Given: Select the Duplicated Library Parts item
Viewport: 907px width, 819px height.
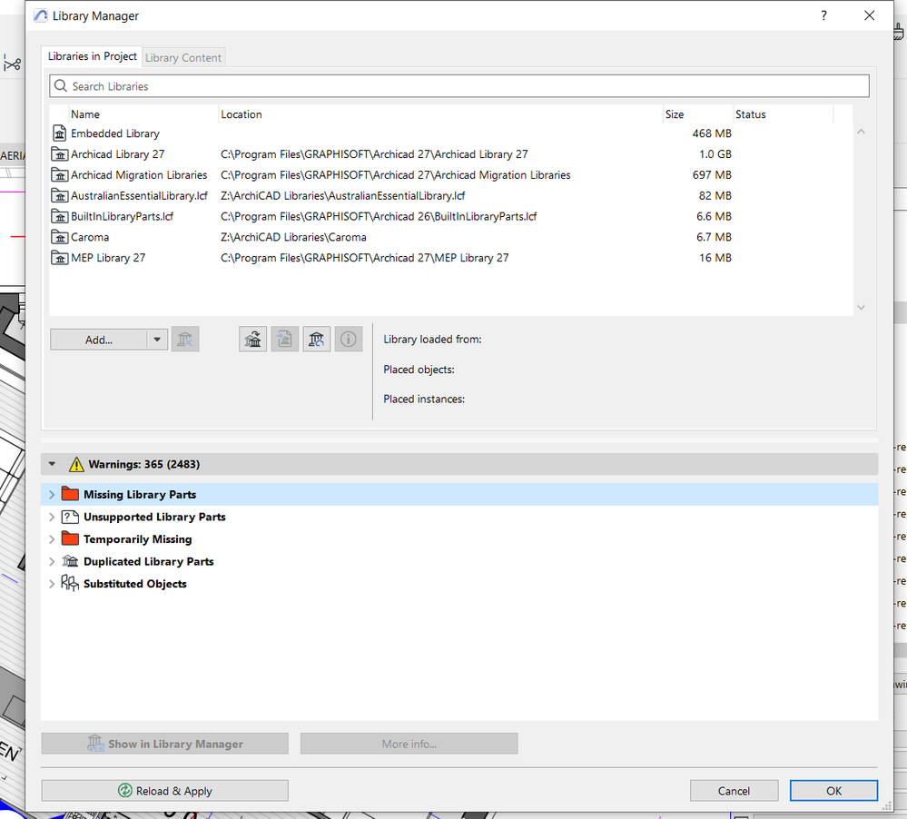Looking at the screenshot, I should pos(459,562).
